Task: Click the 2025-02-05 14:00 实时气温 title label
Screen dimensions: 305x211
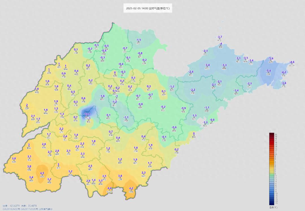Action: coord(148,8)
